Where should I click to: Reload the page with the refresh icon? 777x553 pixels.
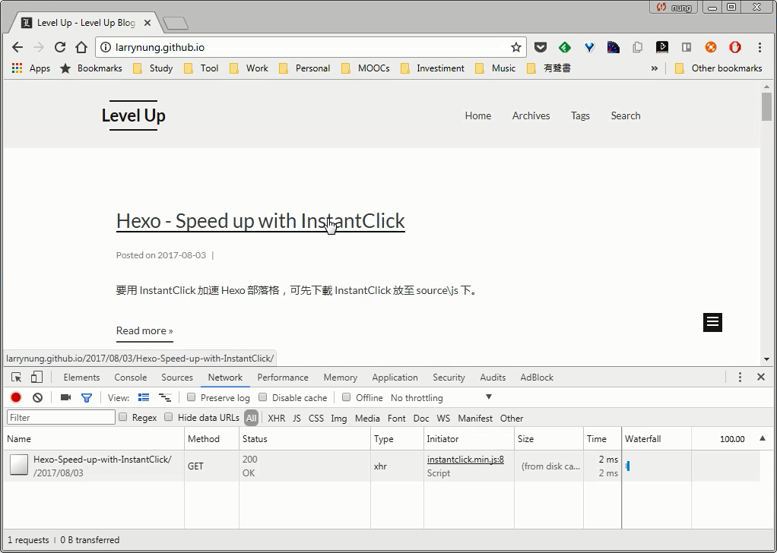60,48
